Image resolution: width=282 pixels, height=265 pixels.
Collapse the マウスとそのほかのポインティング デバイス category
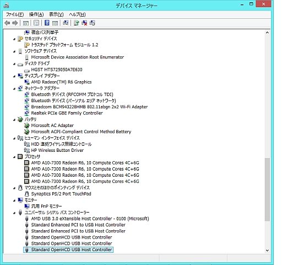tap(14, 188)
